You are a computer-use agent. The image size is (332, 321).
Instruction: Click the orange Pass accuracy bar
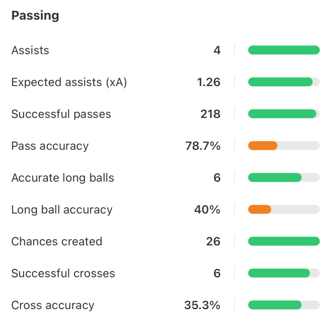click(x=263, y=146)
